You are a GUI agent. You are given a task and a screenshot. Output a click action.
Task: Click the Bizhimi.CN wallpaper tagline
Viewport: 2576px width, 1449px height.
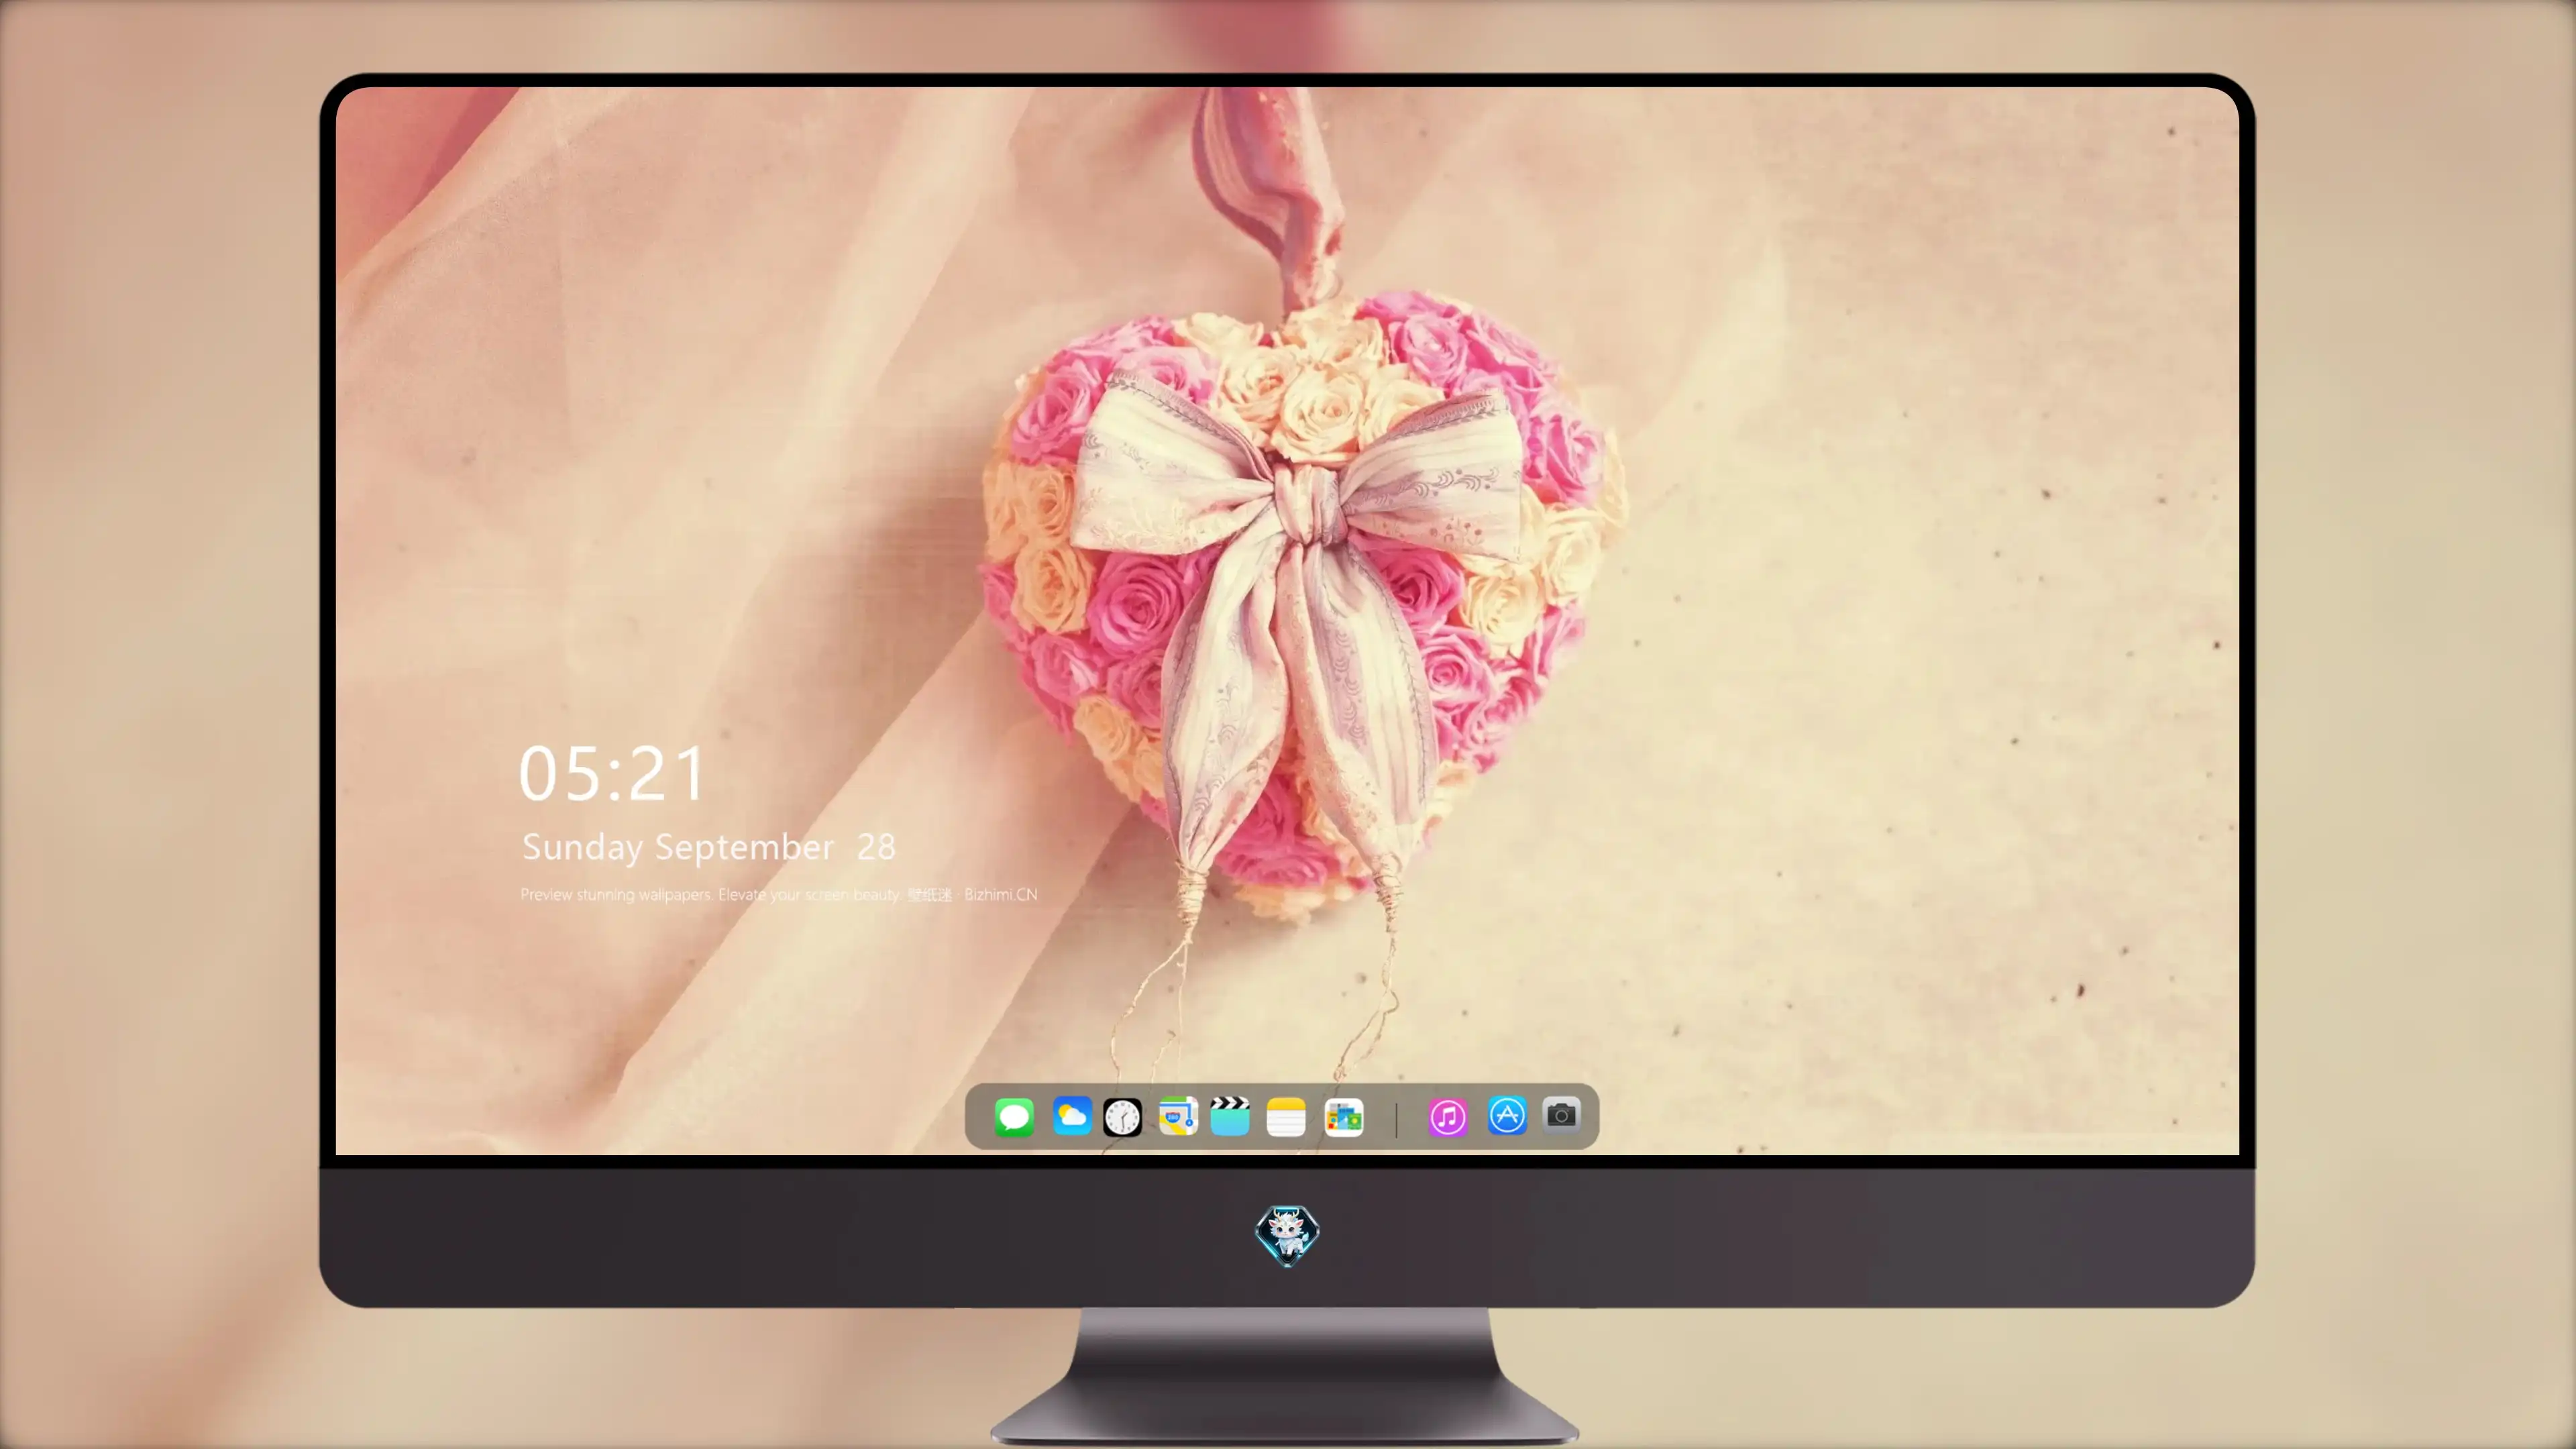(779, 894)
